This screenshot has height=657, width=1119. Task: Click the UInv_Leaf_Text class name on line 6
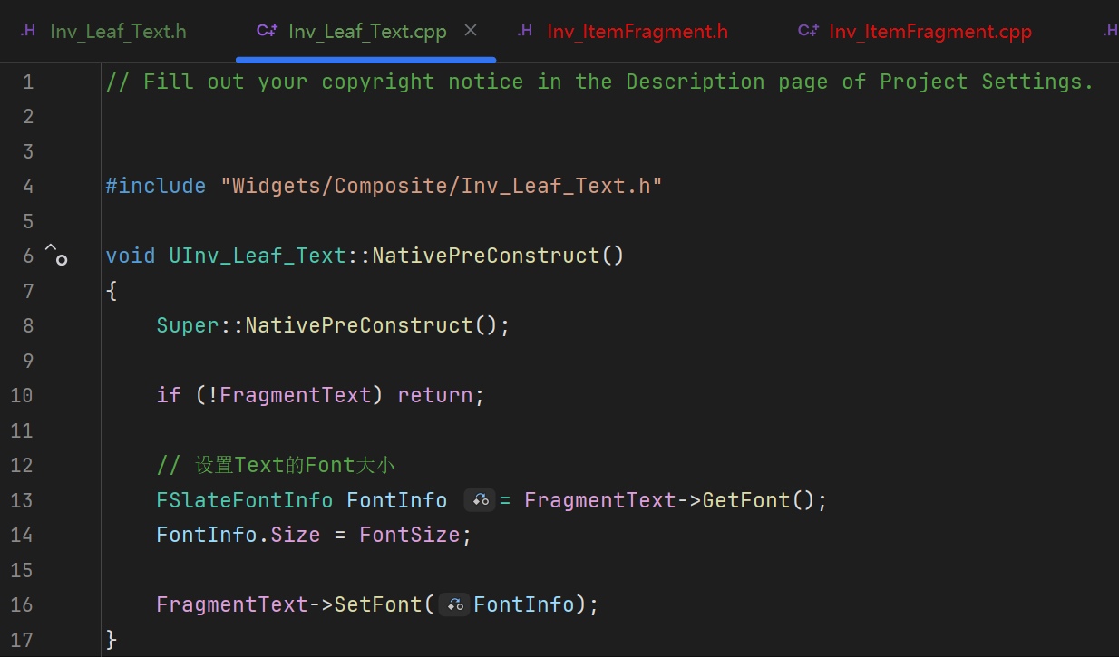(x=258, y=256)
